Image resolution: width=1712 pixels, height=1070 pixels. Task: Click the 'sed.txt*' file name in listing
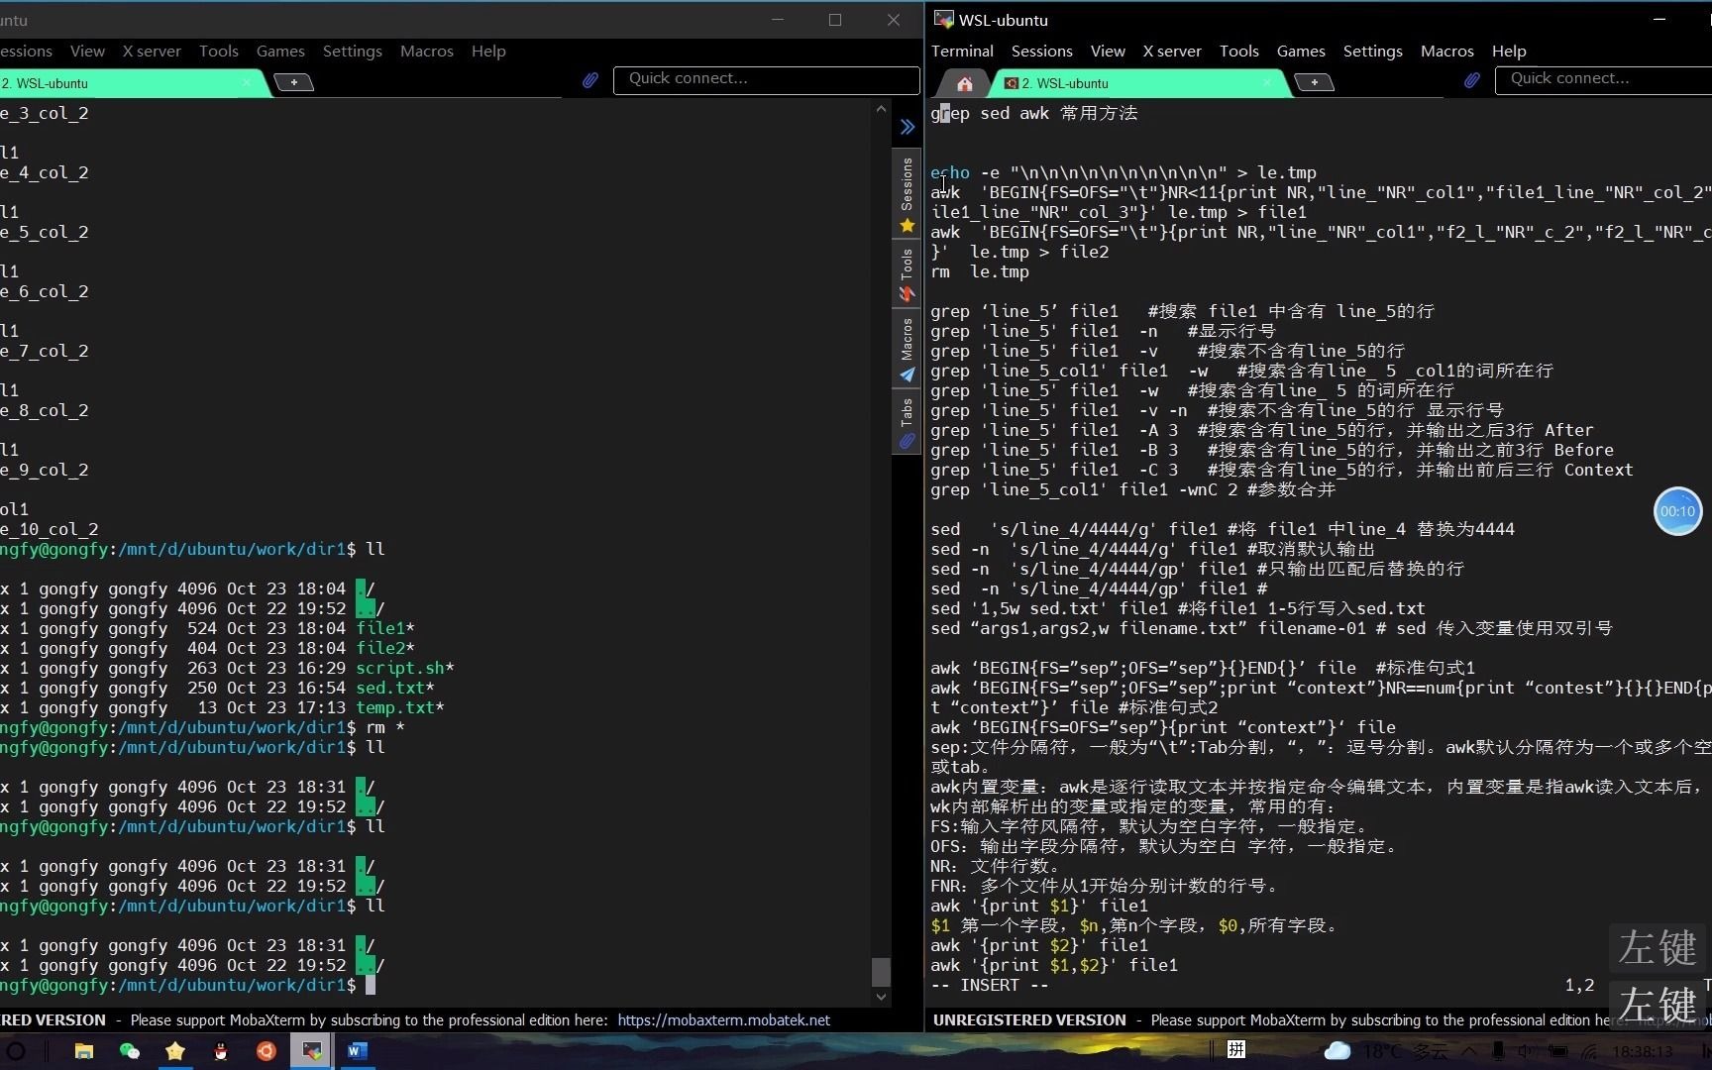395,688
